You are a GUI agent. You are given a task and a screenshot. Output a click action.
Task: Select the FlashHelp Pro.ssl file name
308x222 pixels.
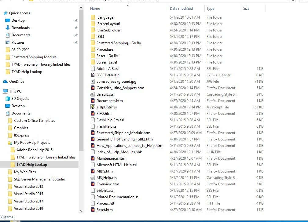(110, 120)
